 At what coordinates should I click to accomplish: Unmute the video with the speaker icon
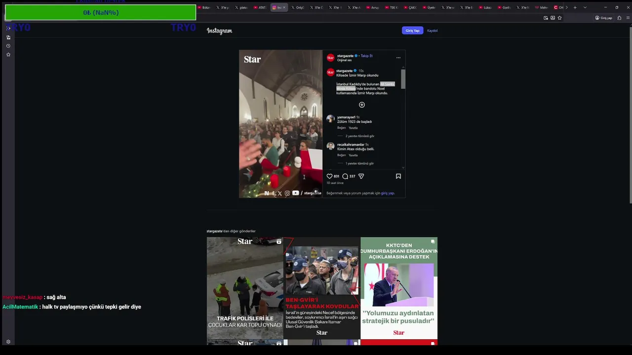pos(316,192)
